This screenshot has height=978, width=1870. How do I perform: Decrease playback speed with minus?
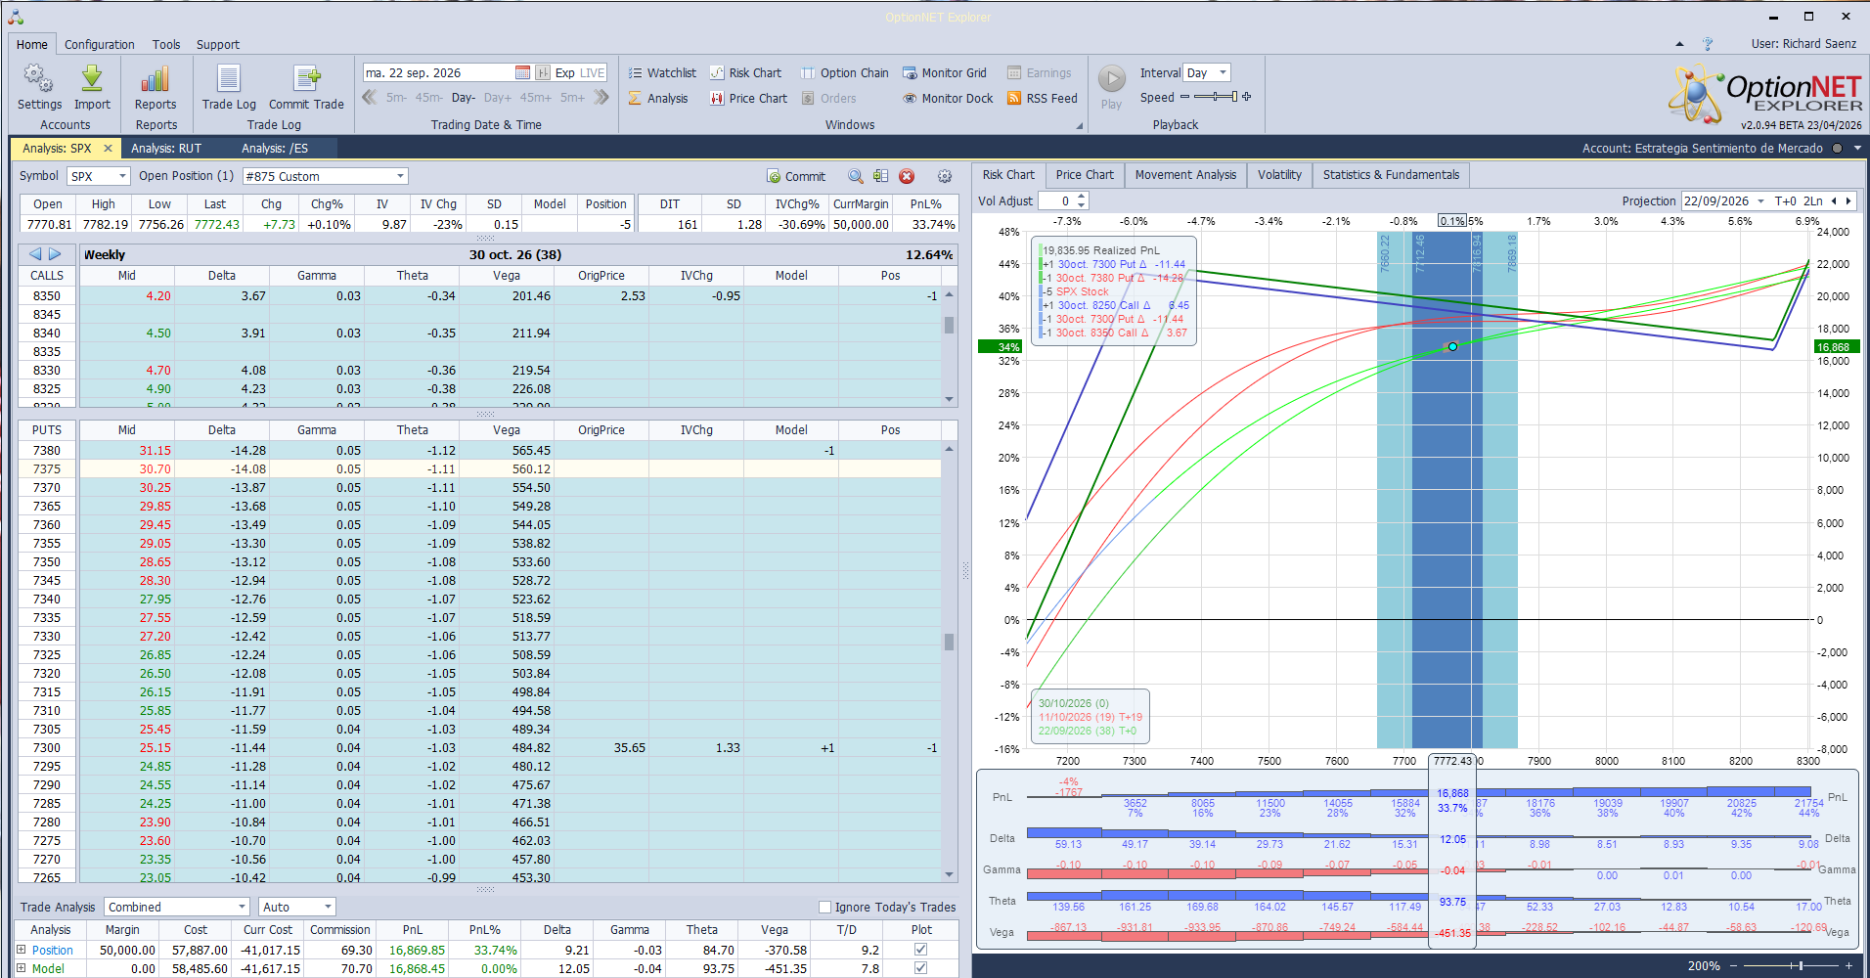[x=1184, y=97]
